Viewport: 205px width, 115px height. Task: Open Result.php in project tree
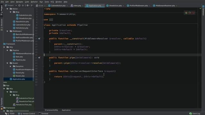pos(19,73)
